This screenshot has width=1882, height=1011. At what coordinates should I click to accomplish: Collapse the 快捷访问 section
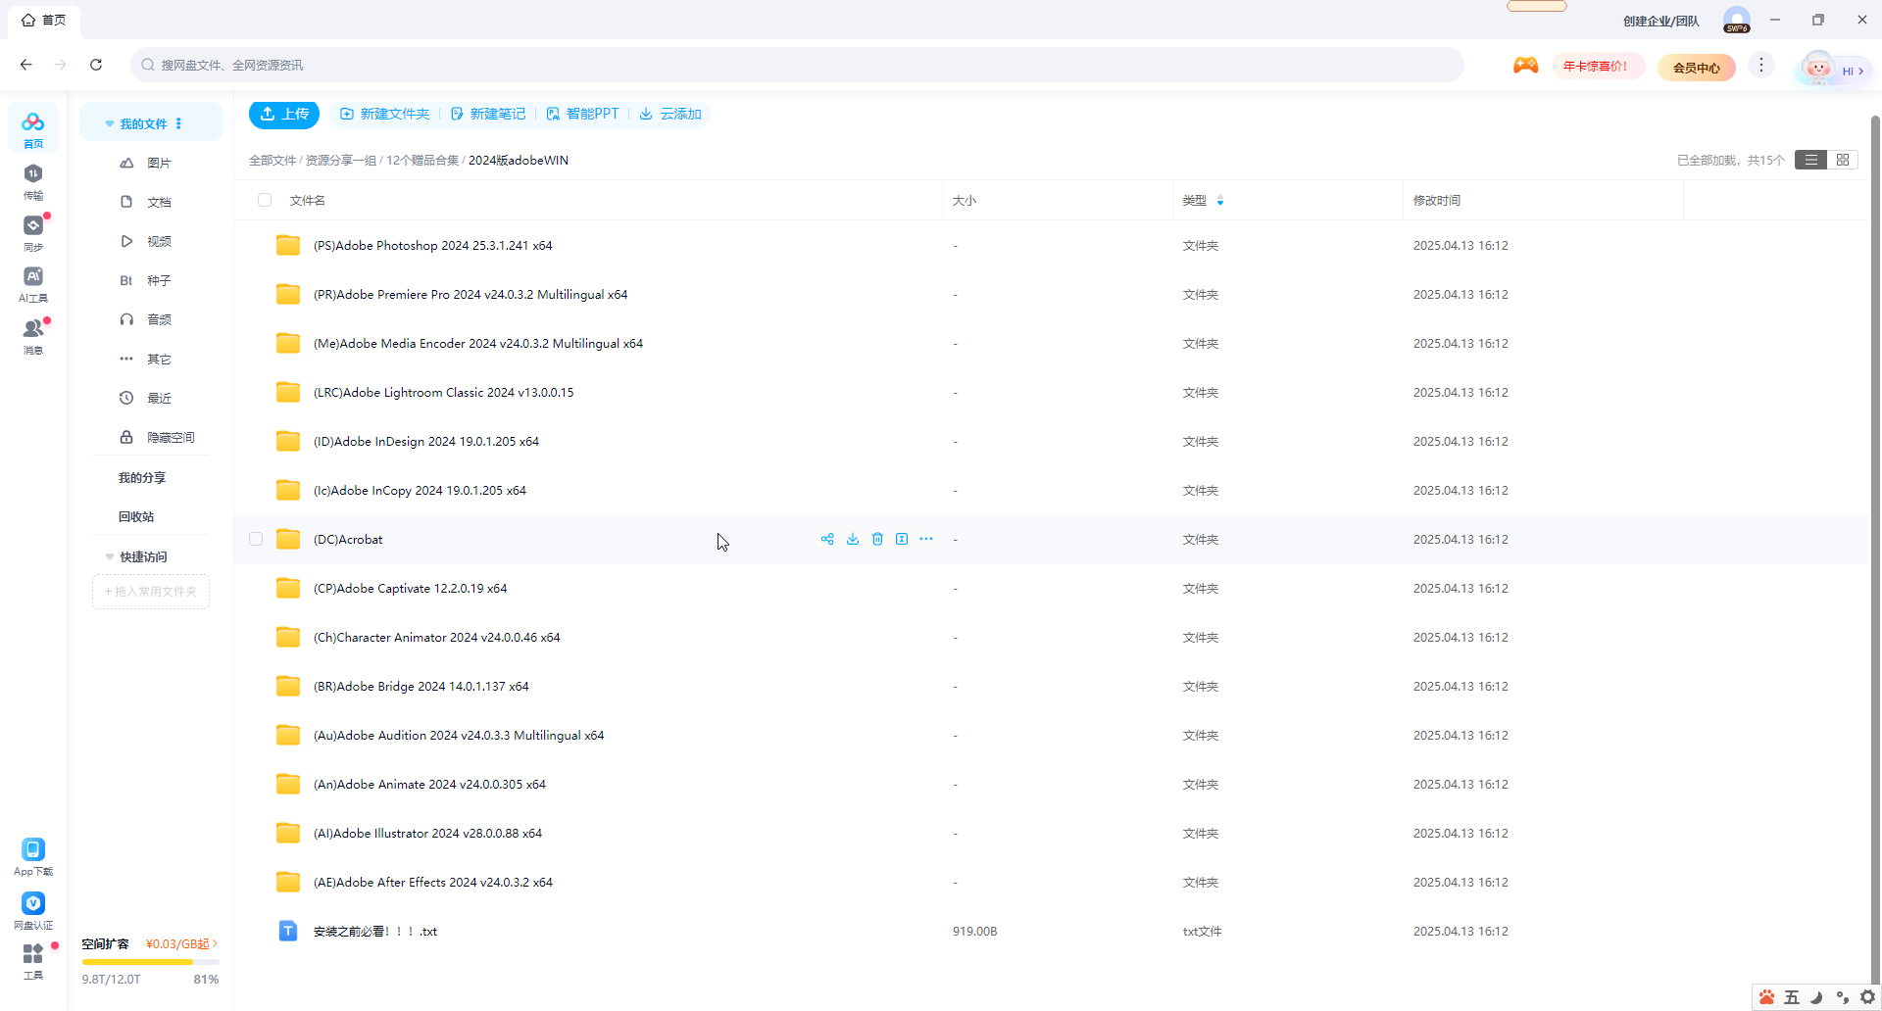click(x=110, y=557)
